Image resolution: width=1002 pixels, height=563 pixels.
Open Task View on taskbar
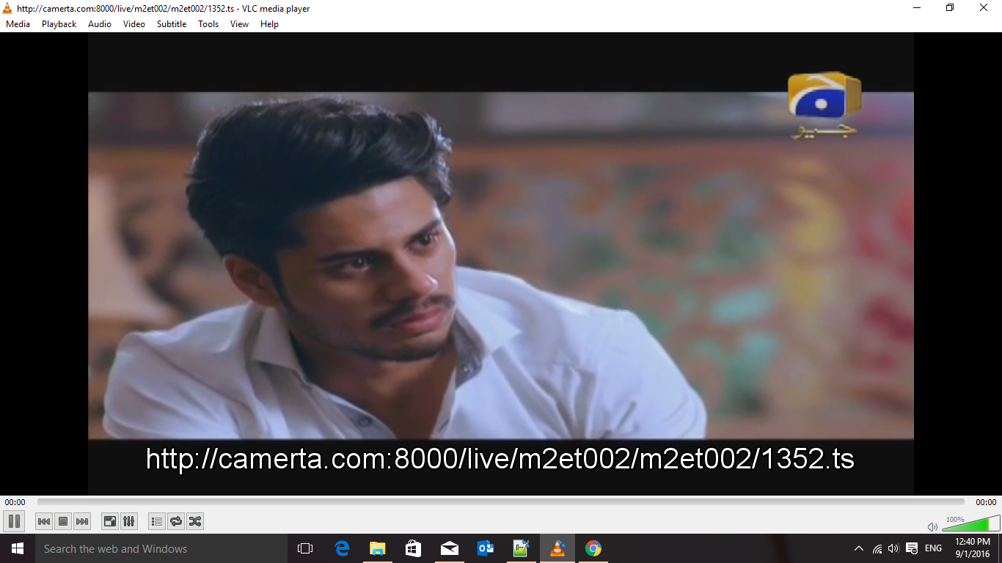(305, 548)
